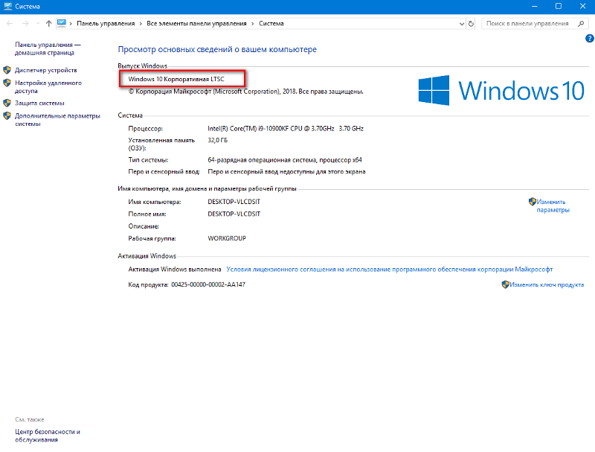The image size is (595, 452).
Task: Select installed memory value '32,0 ГБ'
Action: (x=217, y=140)
